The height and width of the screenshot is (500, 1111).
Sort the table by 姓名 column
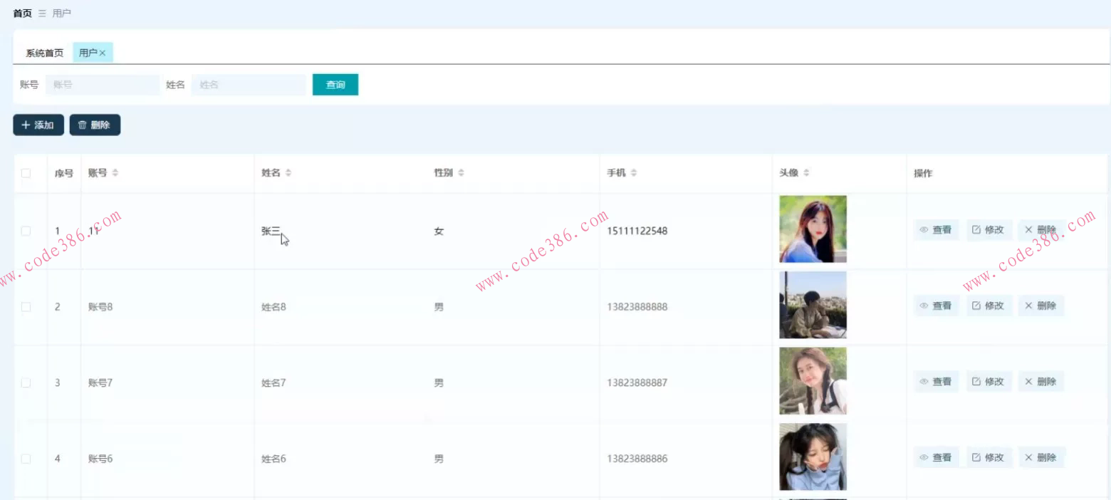coord(288,173)
